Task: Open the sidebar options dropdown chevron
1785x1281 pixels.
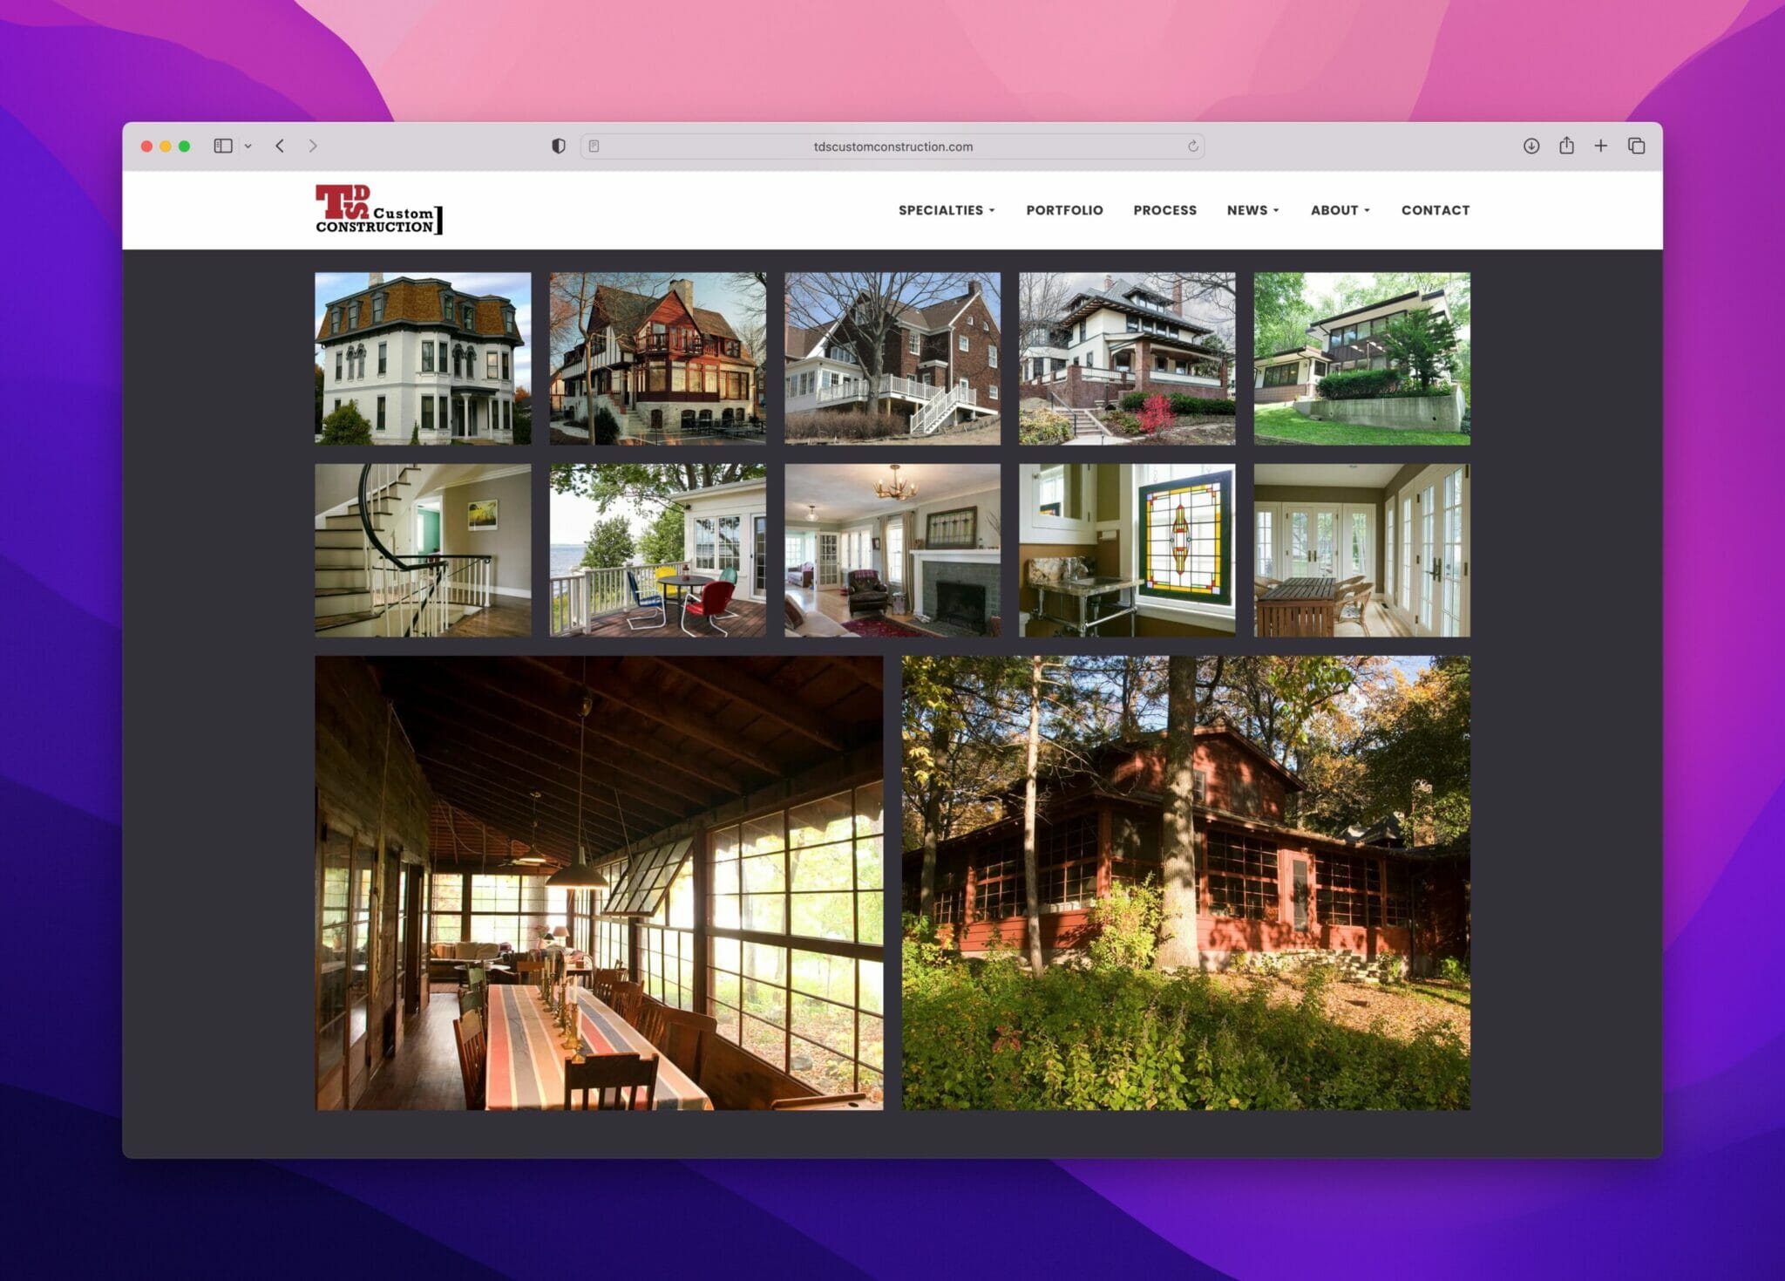Action: click(x=248, y=146)
